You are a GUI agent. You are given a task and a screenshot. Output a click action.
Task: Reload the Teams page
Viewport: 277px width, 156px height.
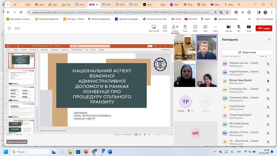(x=21, y=12)
